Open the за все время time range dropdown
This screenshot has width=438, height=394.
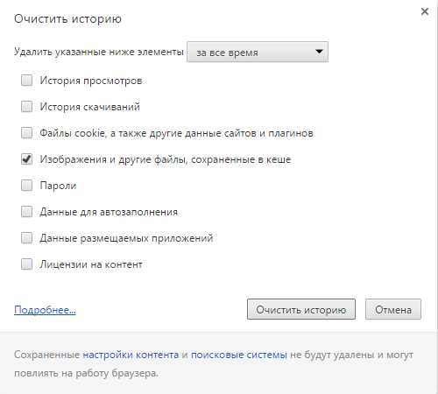(x=258, y=52)
